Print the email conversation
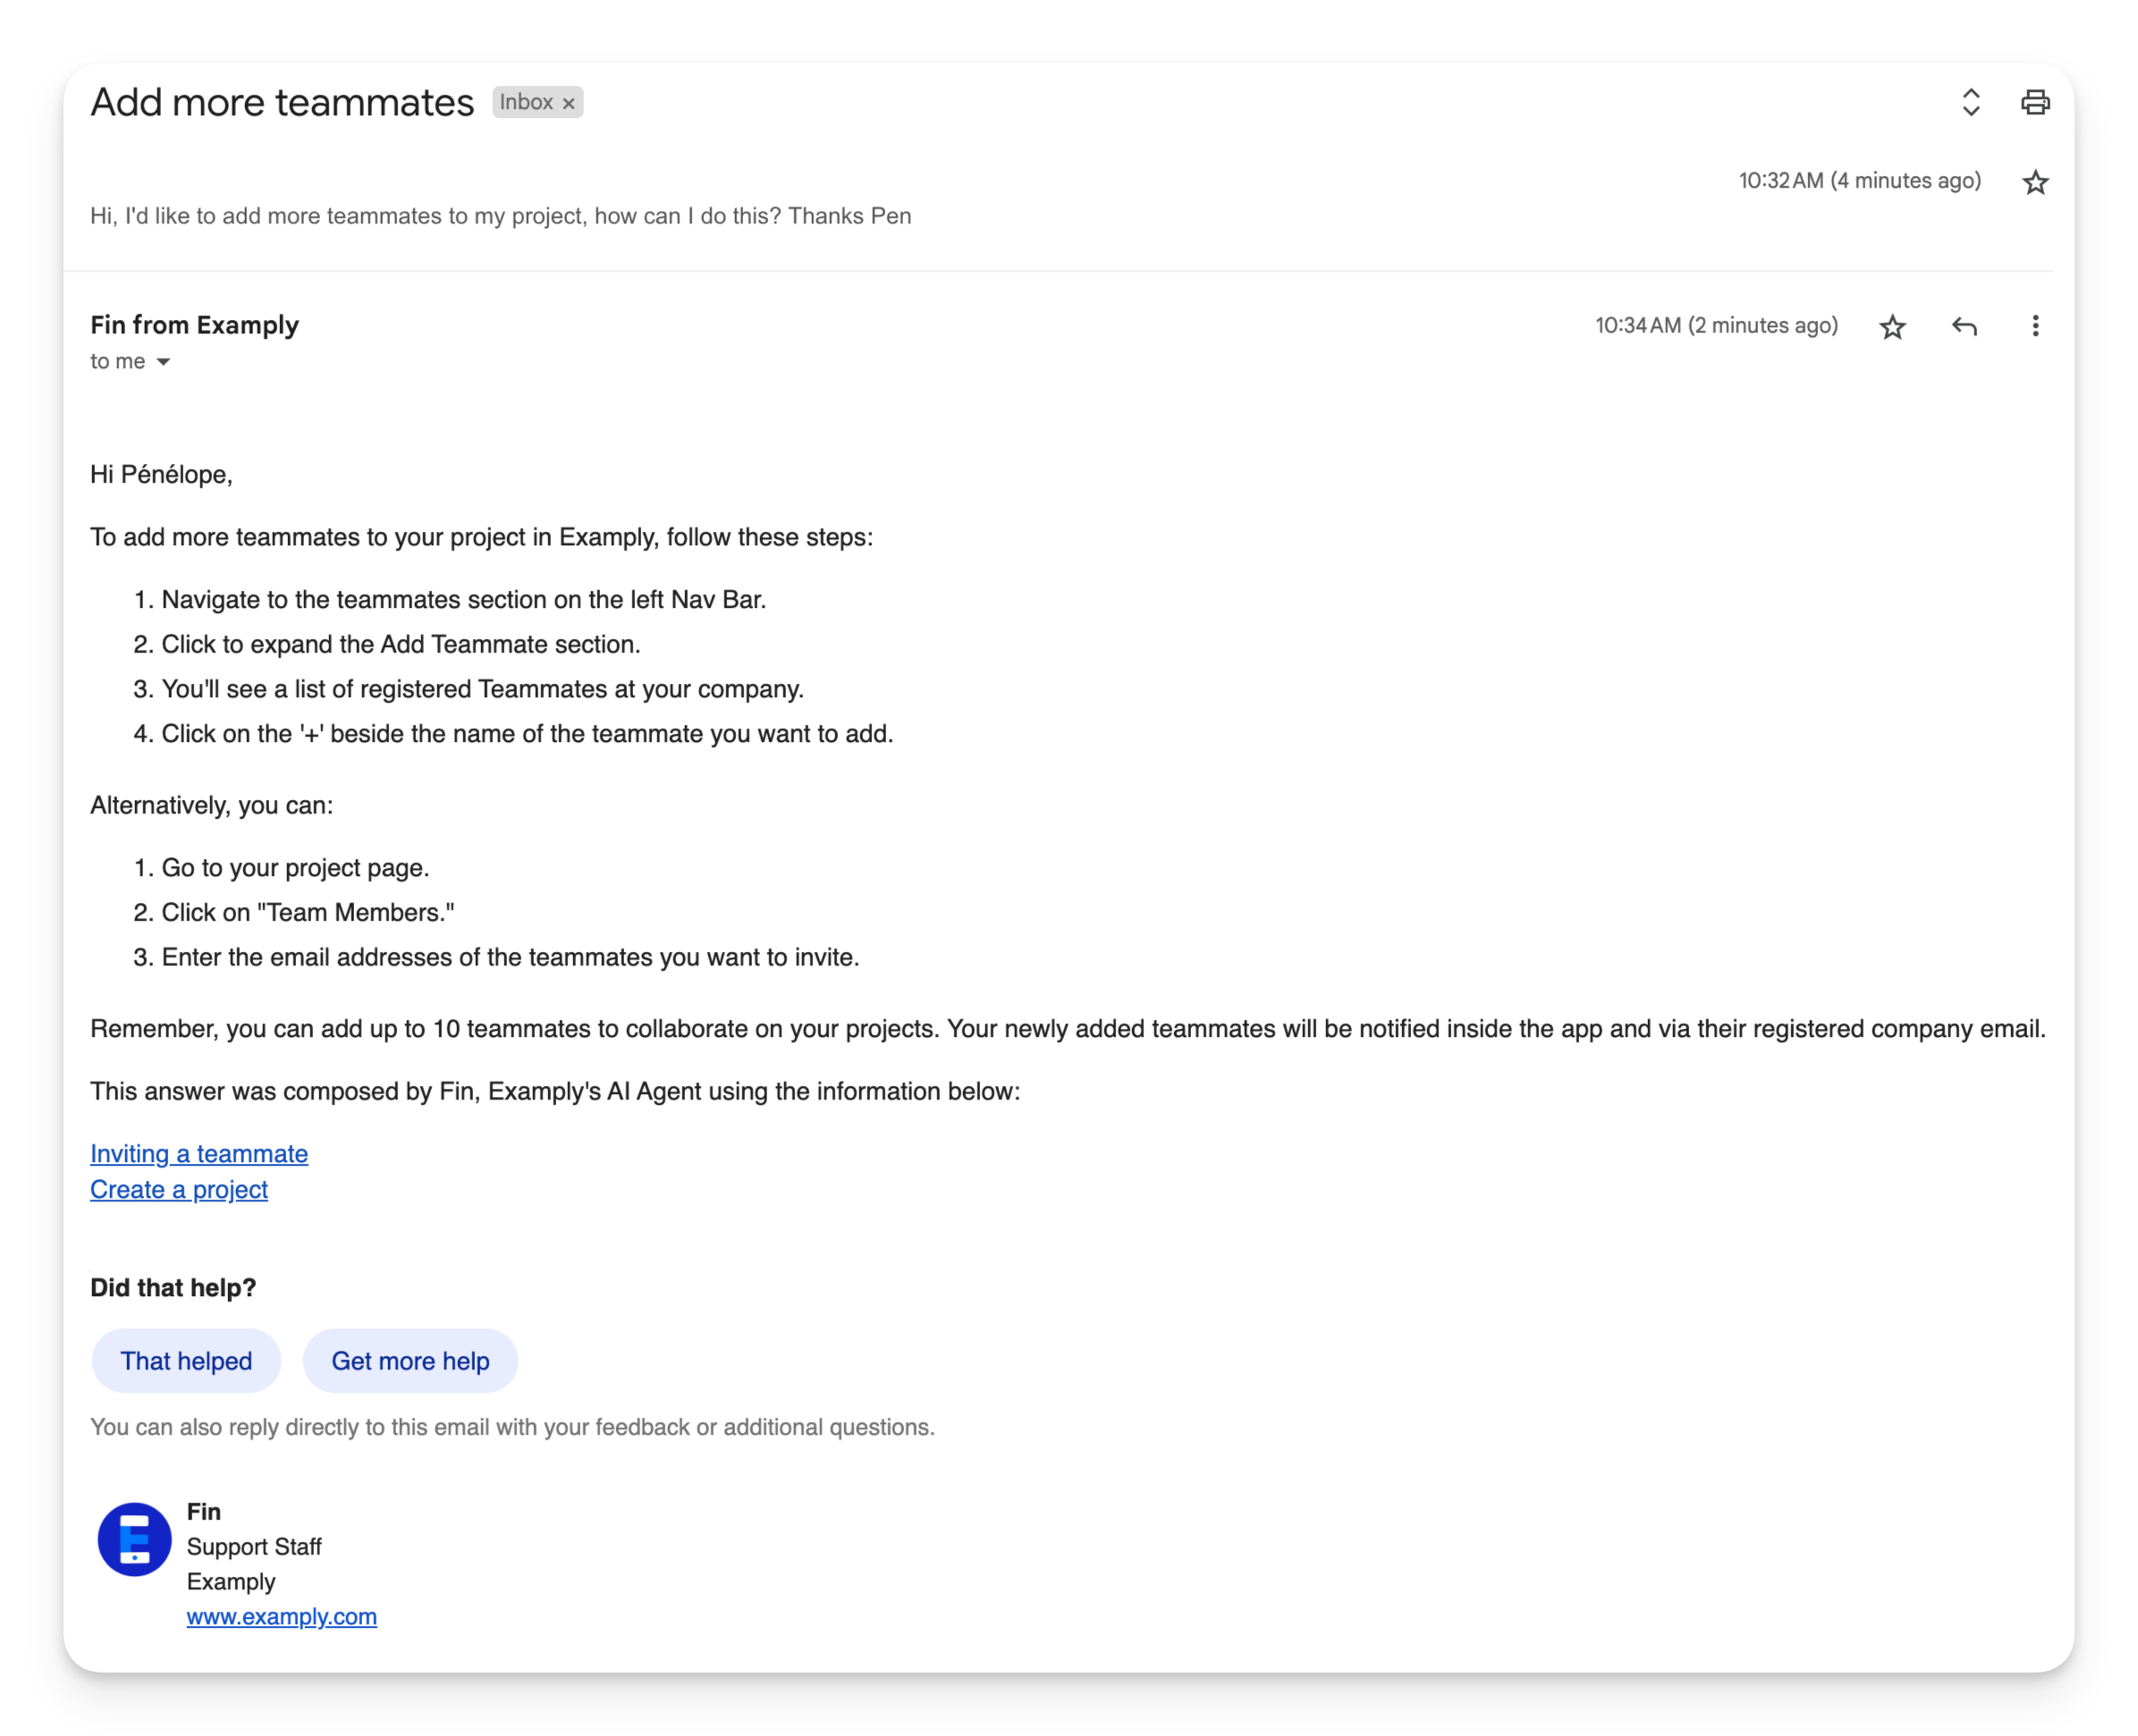Image resolution: width=2138 pixels, height=1736 pixels. tap(2034, 102)
